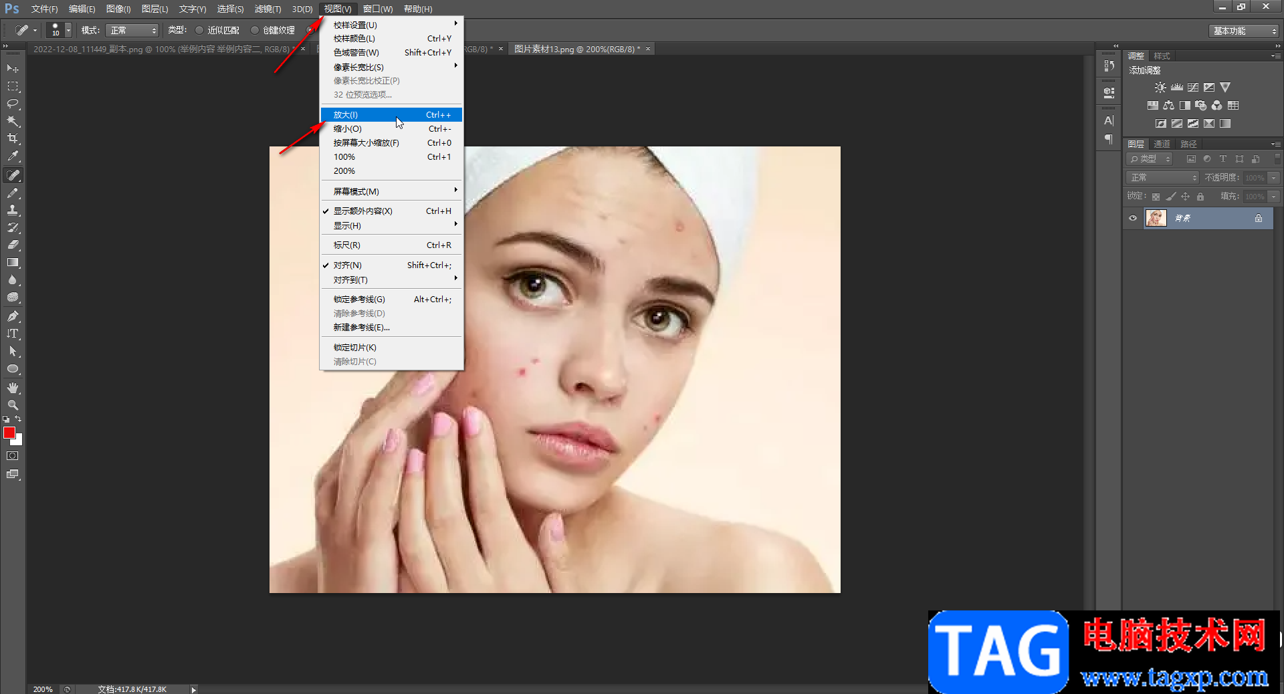Select the Brush tool

[13, 193]
